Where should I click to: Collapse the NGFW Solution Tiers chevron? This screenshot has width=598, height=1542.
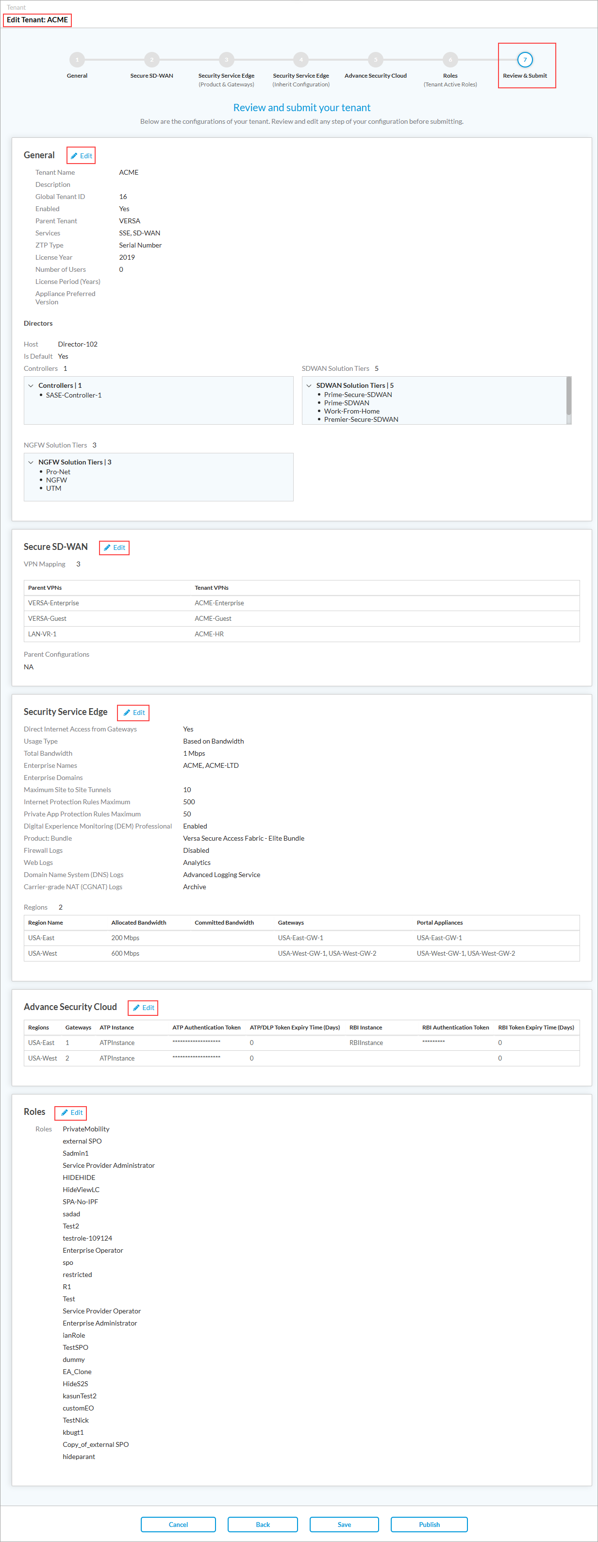click(31, 462)
